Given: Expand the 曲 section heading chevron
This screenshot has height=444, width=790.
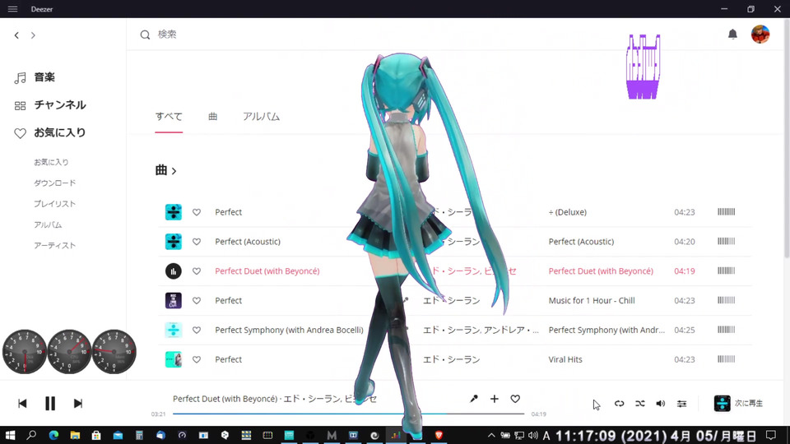Looking at the screenshot, I should click(x=174, y=171).
